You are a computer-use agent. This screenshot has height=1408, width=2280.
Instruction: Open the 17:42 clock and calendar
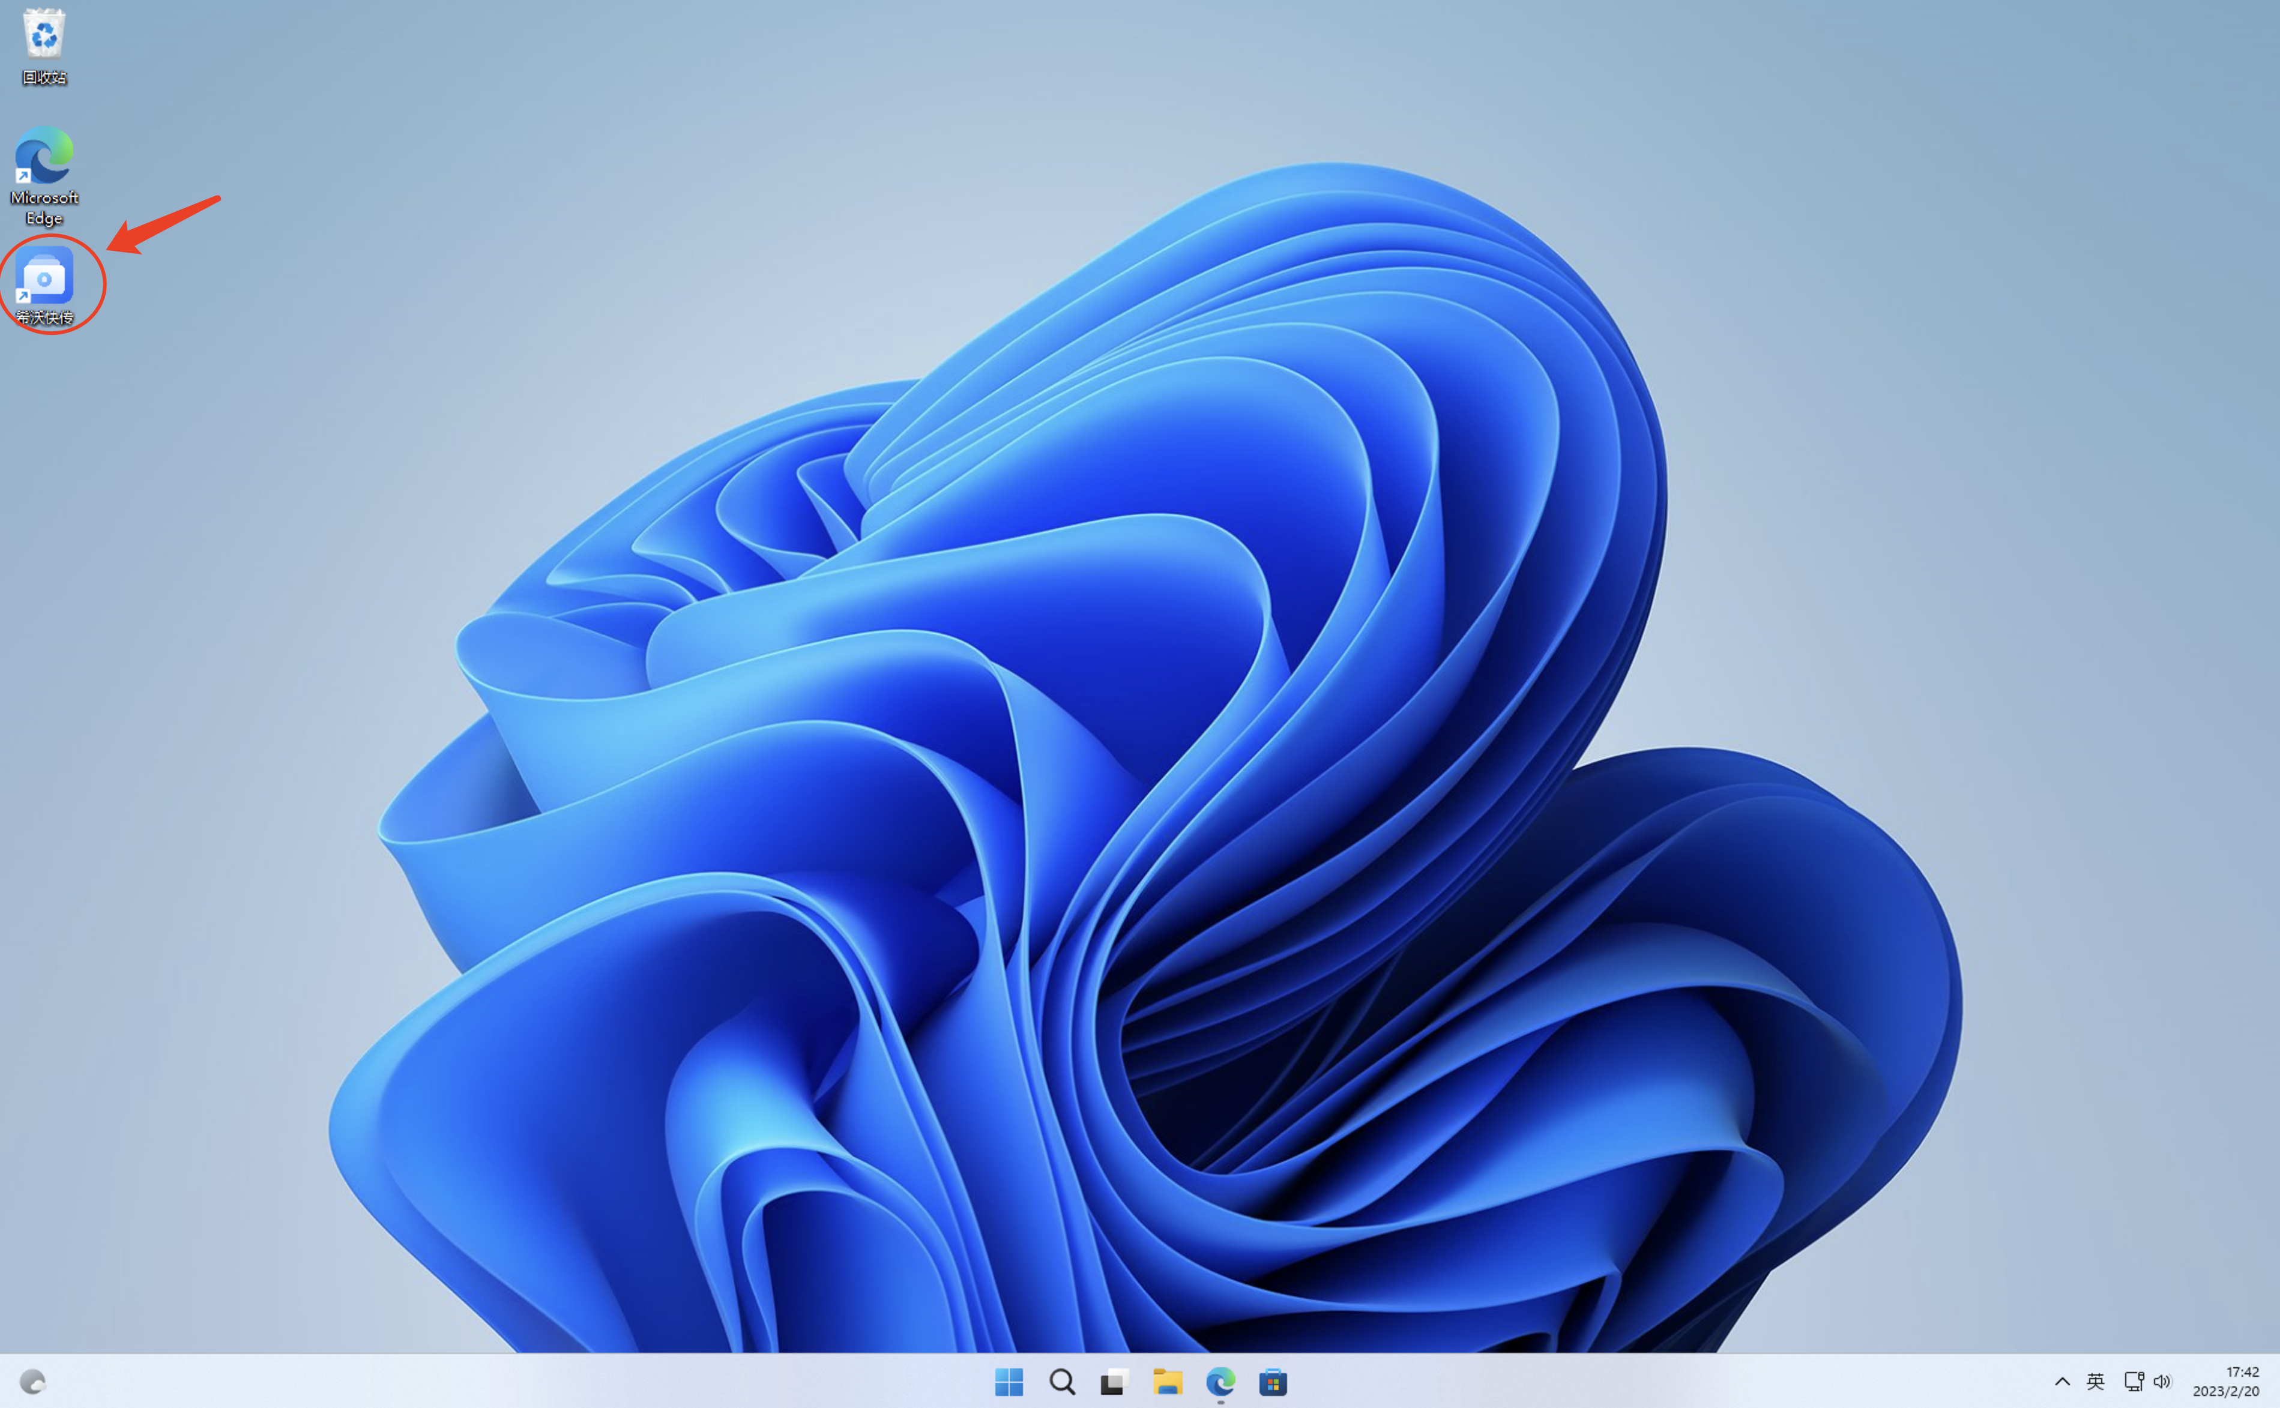point(2225,1382)
